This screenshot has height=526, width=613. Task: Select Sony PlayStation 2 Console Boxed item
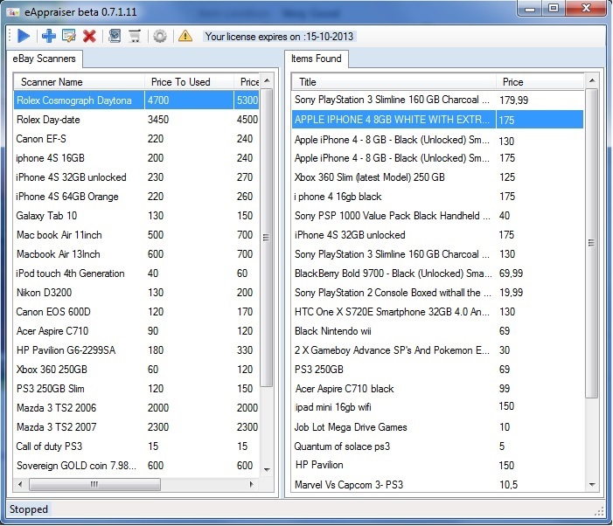click(438, 293)
